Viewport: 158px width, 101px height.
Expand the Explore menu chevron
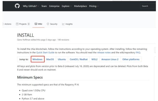pos(71,6)
